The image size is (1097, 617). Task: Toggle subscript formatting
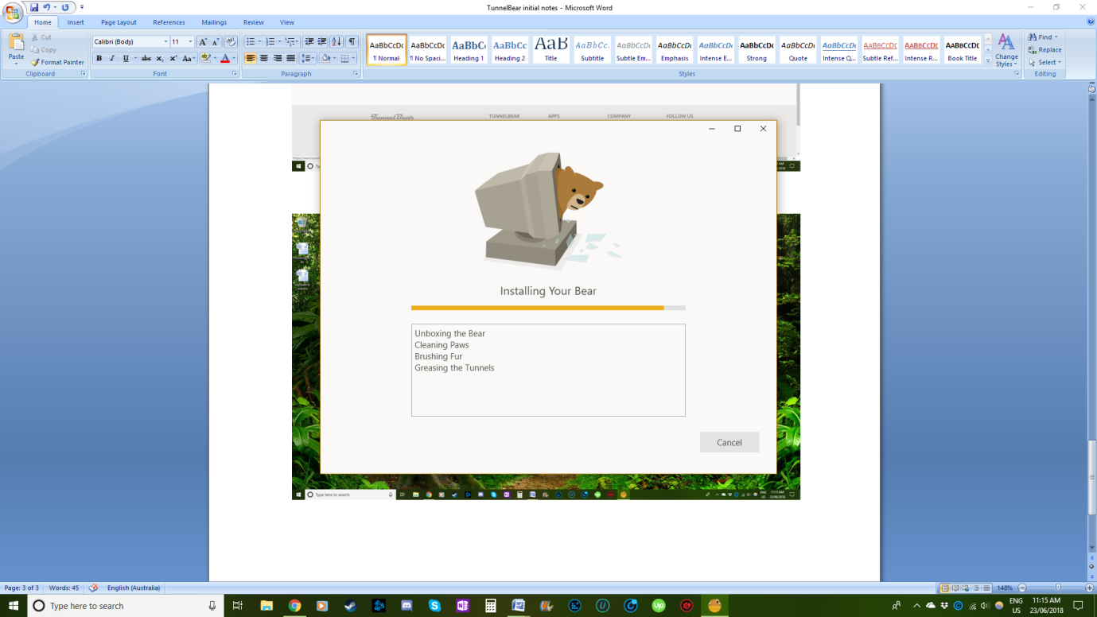point(159,58)
